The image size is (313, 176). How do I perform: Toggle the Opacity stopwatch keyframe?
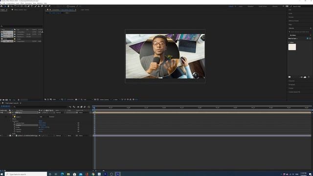(x=15, y=132)
